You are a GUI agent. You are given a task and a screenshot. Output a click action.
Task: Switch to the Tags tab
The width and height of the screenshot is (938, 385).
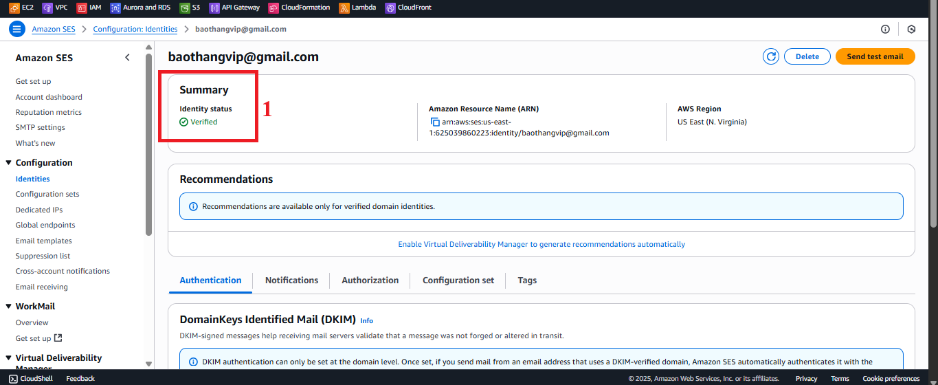527,280
